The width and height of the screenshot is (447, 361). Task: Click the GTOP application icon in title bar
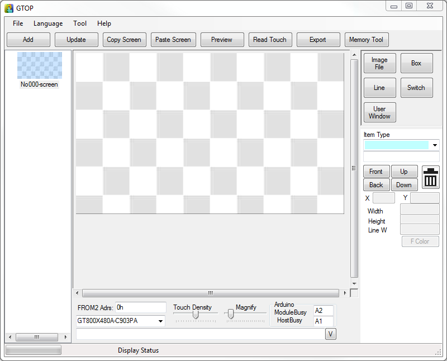(x=9, y=8)
